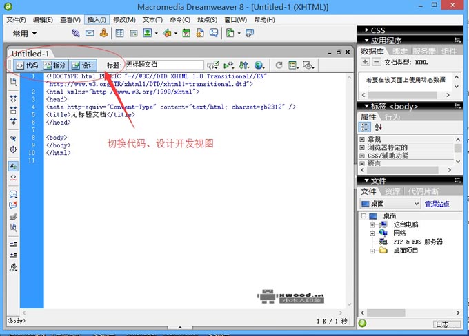Viewport: 469px width, 336px height.
Task: Open the 修改(M) menu
Action: (124, 20)
